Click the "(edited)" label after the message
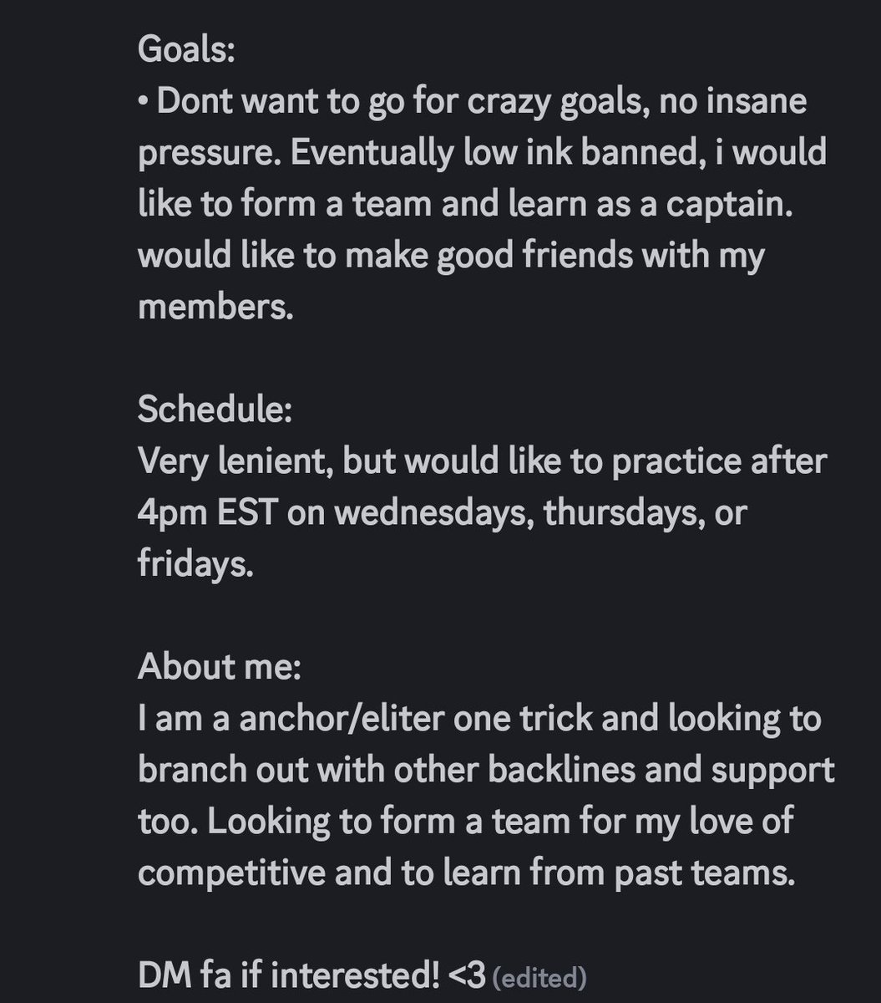The image size is (881, 1003). [x=539, y=976]
